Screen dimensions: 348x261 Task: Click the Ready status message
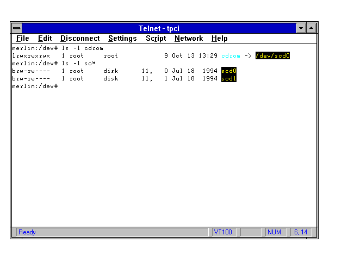point(27,232)
